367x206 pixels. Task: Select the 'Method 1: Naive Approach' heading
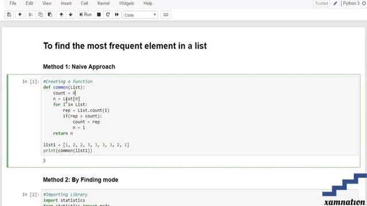pyautogui.click(x=79, y=67)
